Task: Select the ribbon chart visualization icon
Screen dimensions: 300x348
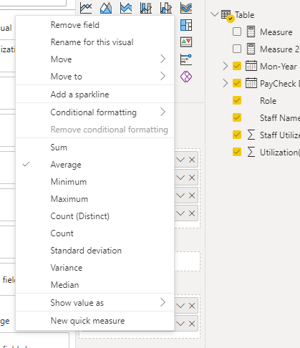Action: [x=186, y=8]
